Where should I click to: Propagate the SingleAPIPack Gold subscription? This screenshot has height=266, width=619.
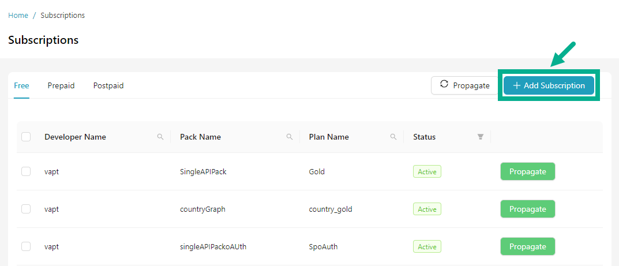pyautogui.click(x=527, y=171)
